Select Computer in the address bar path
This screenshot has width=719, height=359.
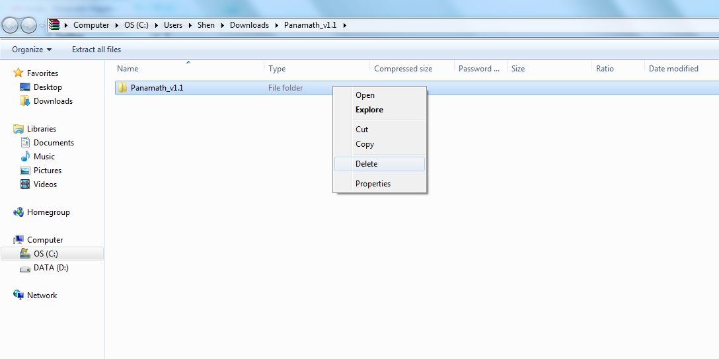pyautogui.click(x=91, y=25)
